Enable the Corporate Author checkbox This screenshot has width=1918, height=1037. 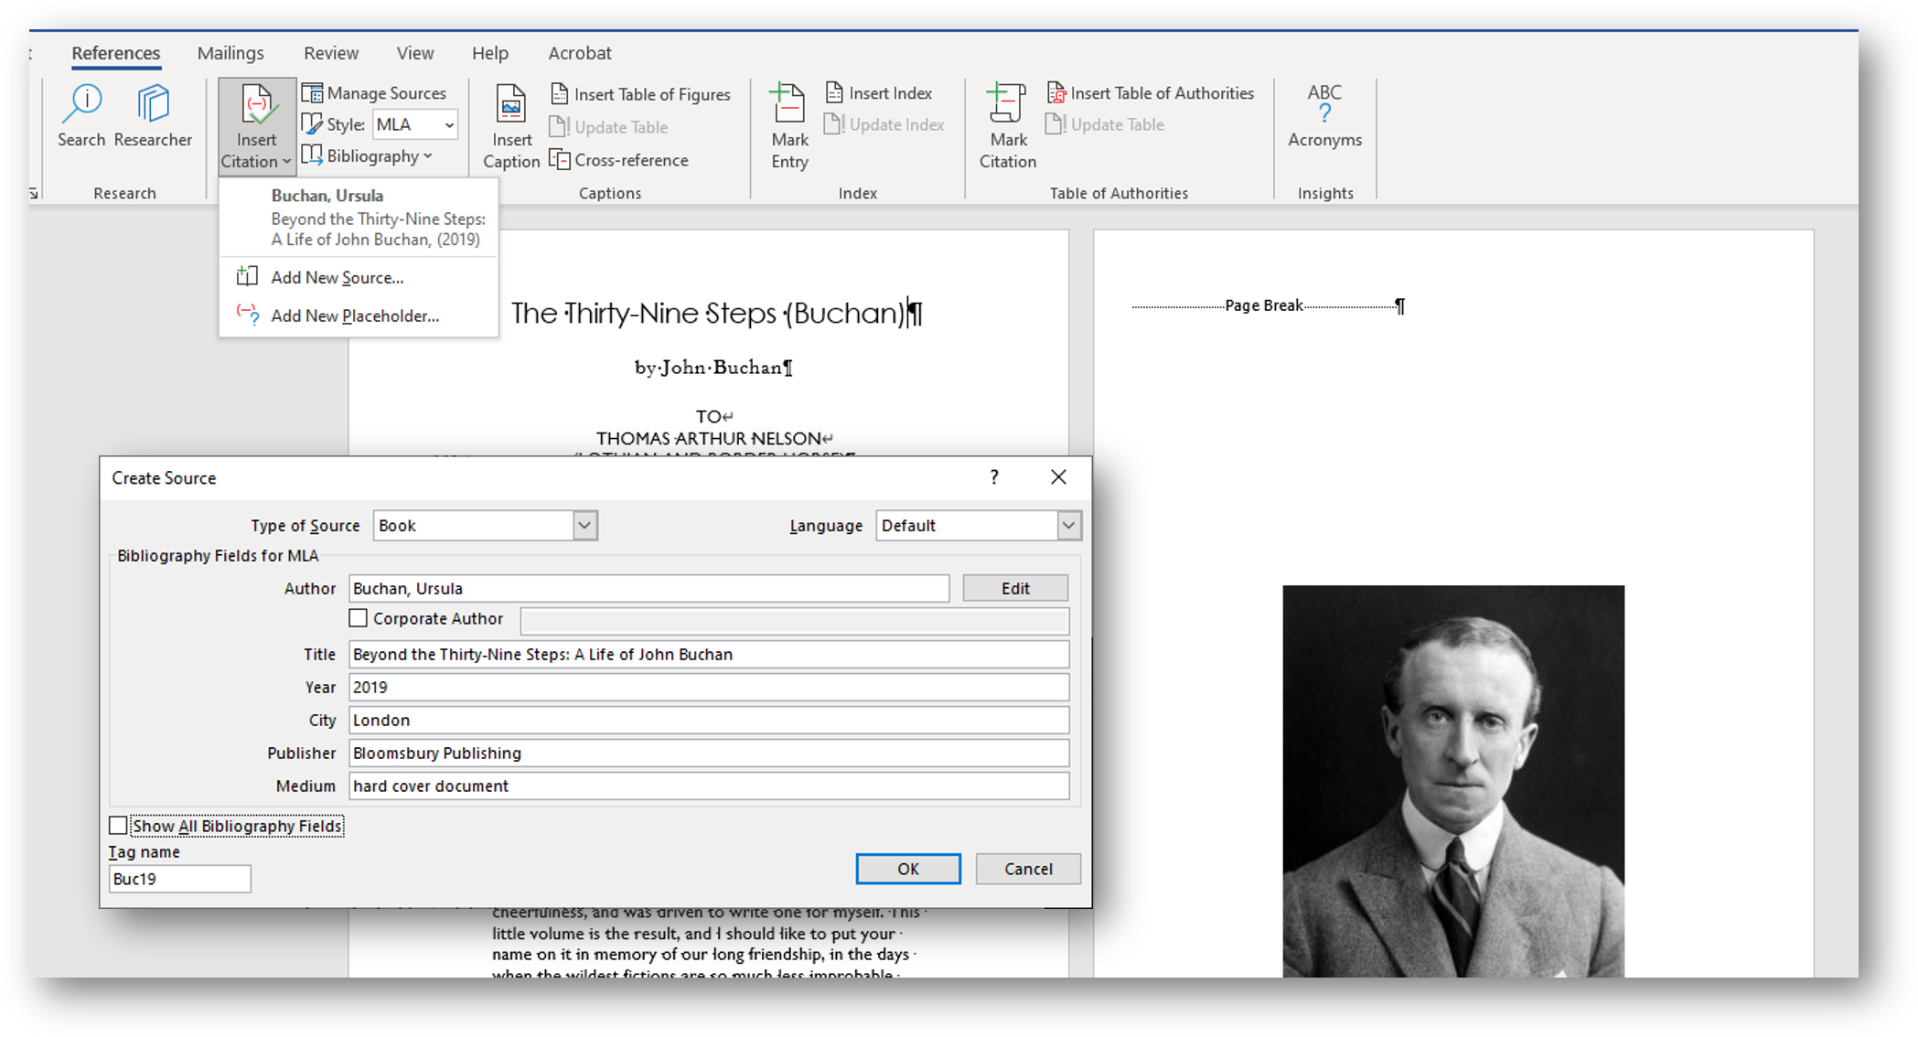tap(359, 618)
